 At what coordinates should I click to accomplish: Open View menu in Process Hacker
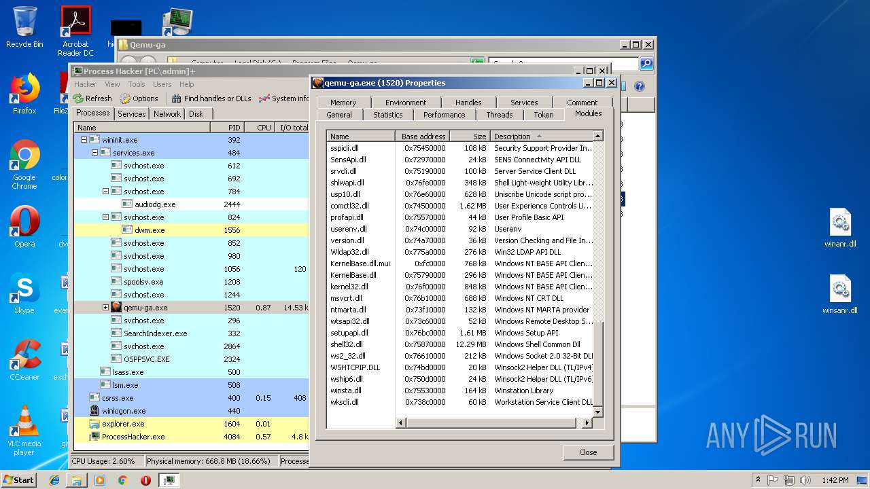(x=112, y=84)
